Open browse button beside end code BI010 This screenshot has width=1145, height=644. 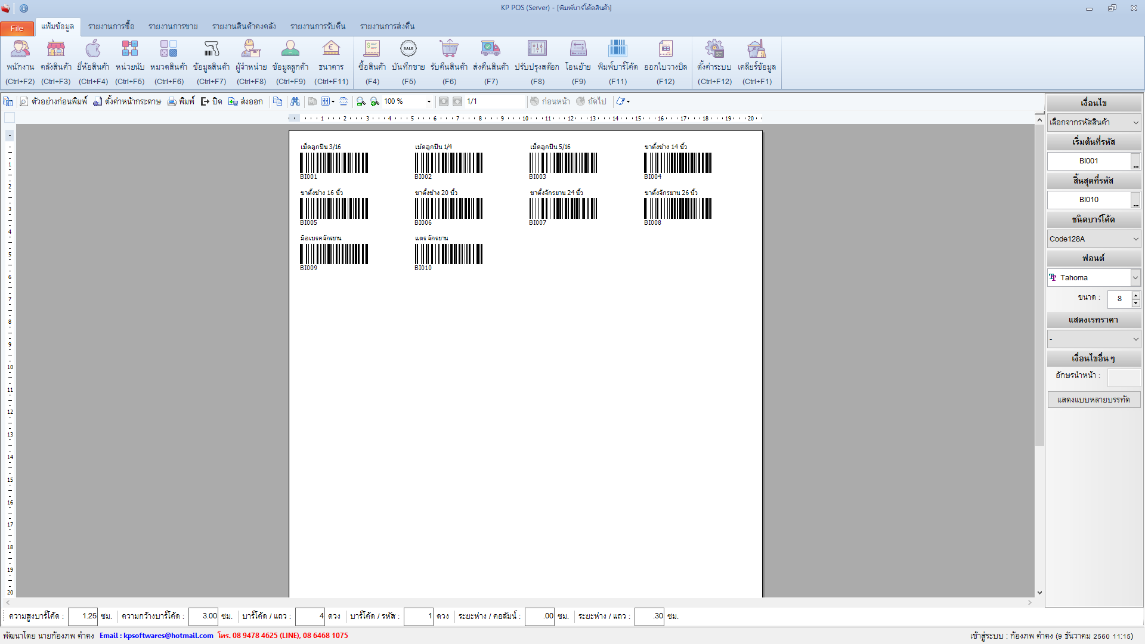[1136, 200]
